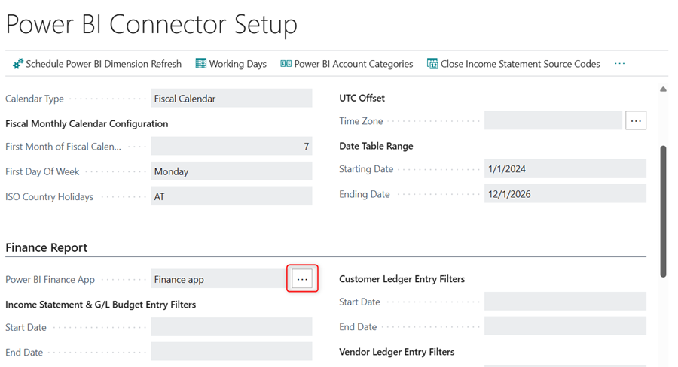The width and height of the screenshot is (678, 367).
Task: Open Close Income Statement Source Codes
Action: pos(520,64)
